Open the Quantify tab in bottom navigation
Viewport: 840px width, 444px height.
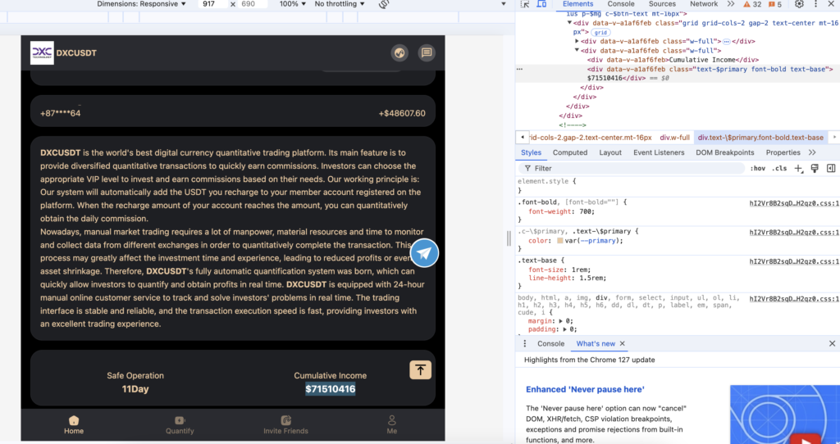click(x=180, y=424)
